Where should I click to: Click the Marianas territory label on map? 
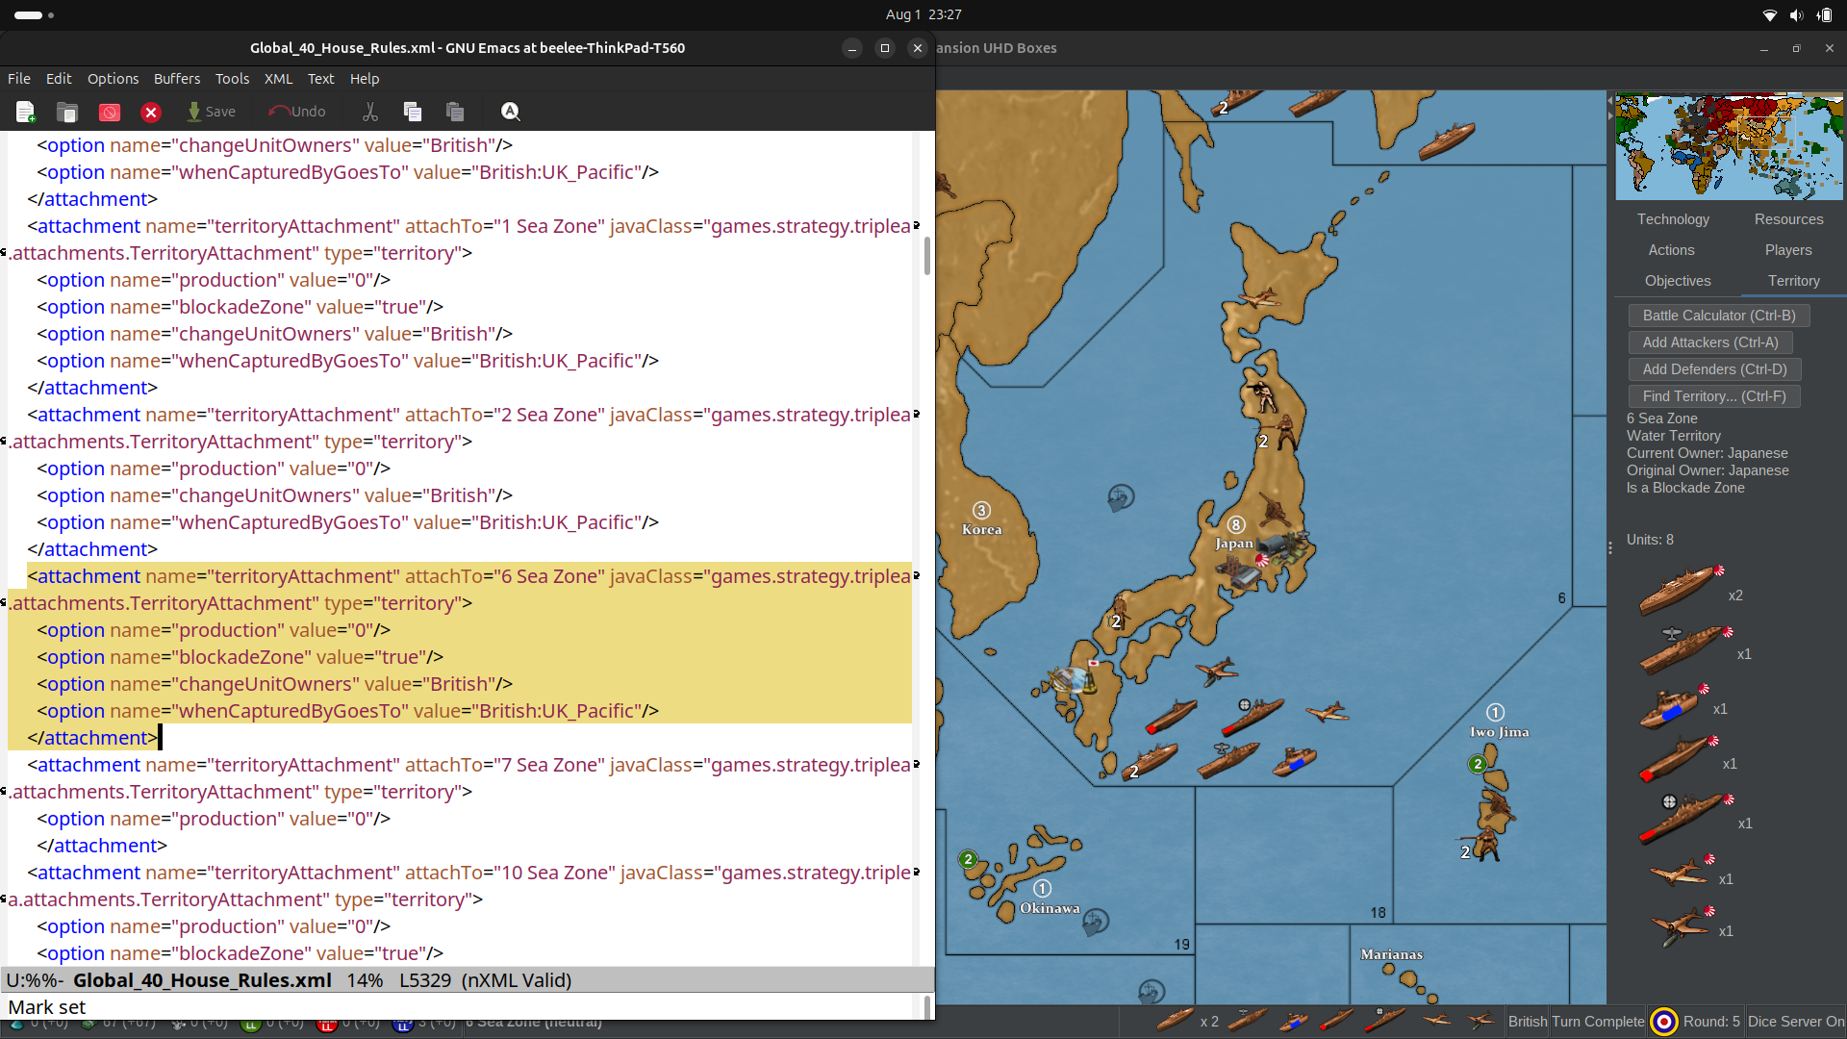click(1391, 954)
